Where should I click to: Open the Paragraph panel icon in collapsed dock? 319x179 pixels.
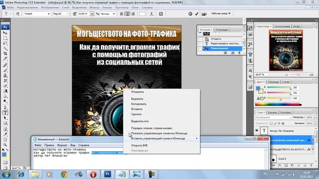tap(250, 77)
